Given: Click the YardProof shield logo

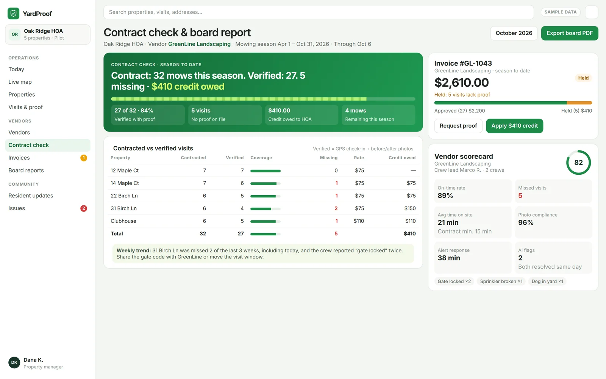Looking at the screenshot, I should 13,14.
